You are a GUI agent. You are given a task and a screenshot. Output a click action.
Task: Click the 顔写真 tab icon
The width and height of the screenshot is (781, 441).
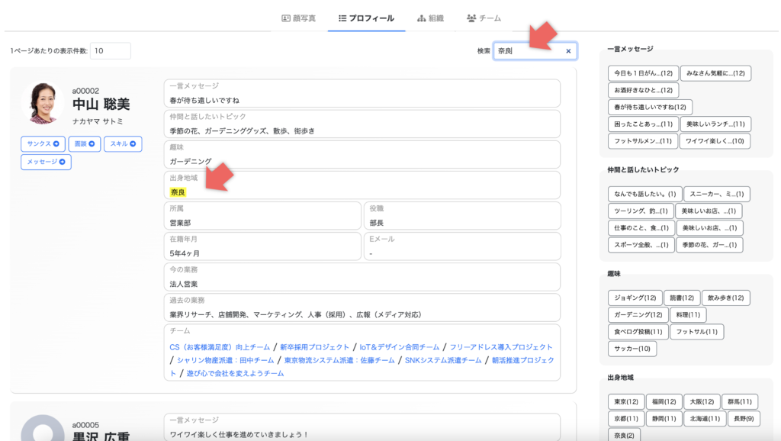coord(286,18)
